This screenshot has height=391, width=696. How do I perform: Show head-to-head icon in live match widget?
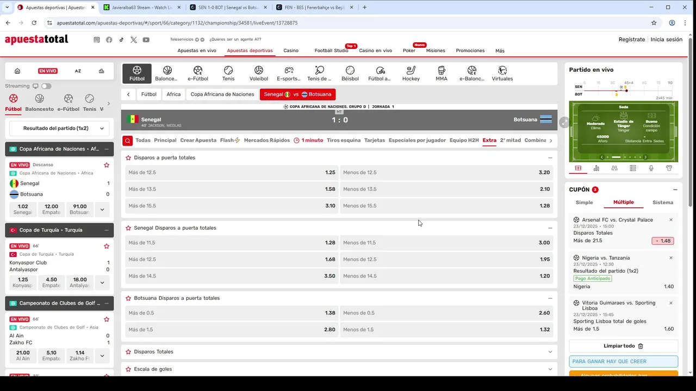[614, 168]
